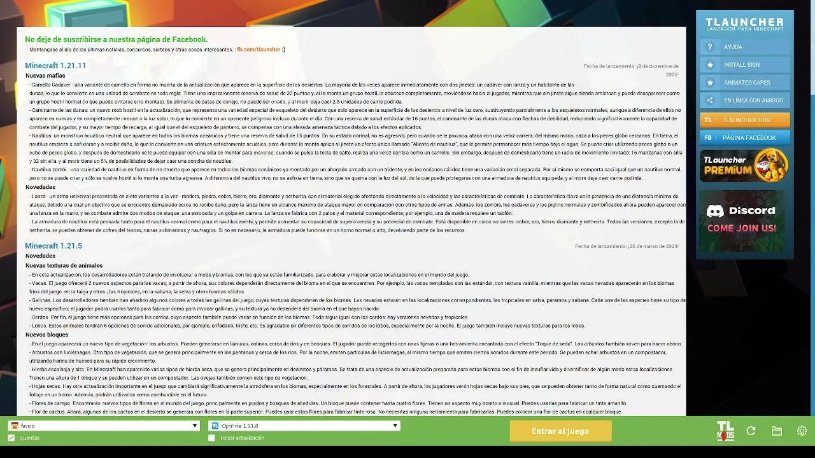Open the TLauncher.org site button
This screenshot has width=815, height=458.
click(744, 120)
